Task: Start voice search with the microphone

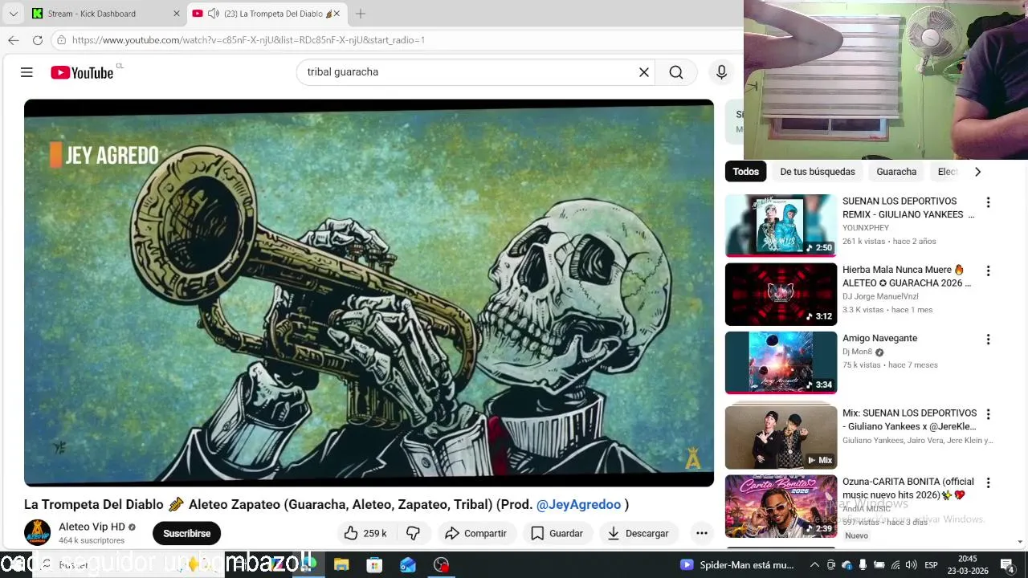Action: click(x=721, y=72)
